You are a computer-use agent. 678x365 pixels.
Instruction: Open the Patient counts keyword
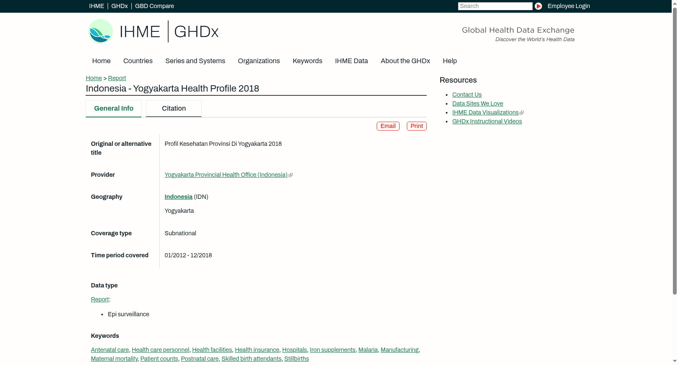point(159,359)
